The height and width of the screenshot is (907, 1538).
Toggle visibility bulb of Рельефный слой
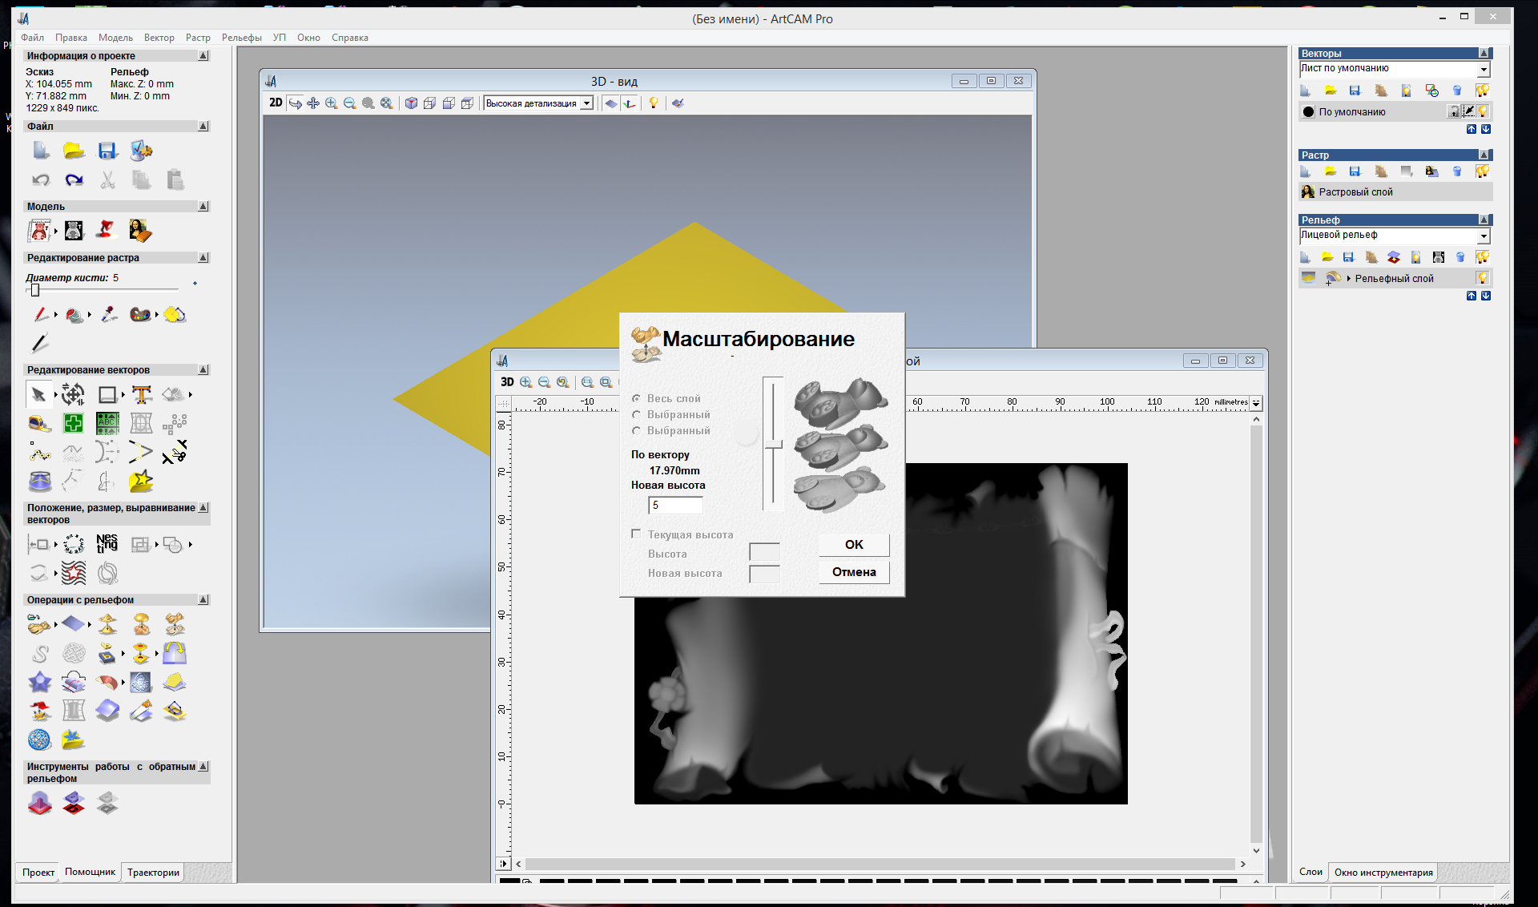tap(1482, 278)
